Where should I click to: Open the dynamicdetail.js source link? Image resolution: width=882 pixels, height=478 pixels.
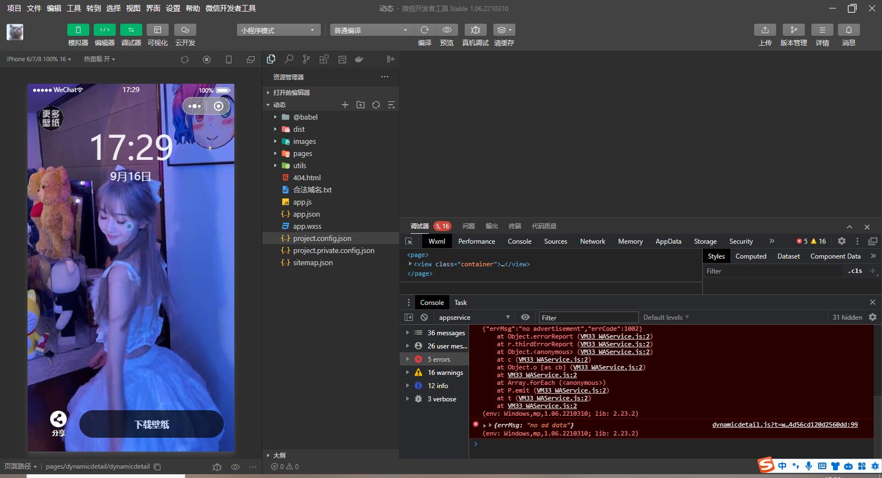pyautogui.click(x=784, y=425)
